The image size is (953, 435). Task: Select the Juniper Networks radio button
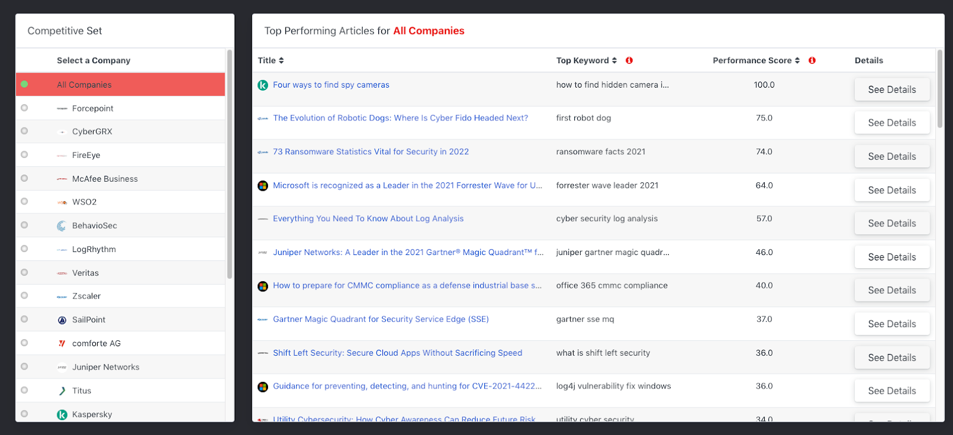pos(24,366)
